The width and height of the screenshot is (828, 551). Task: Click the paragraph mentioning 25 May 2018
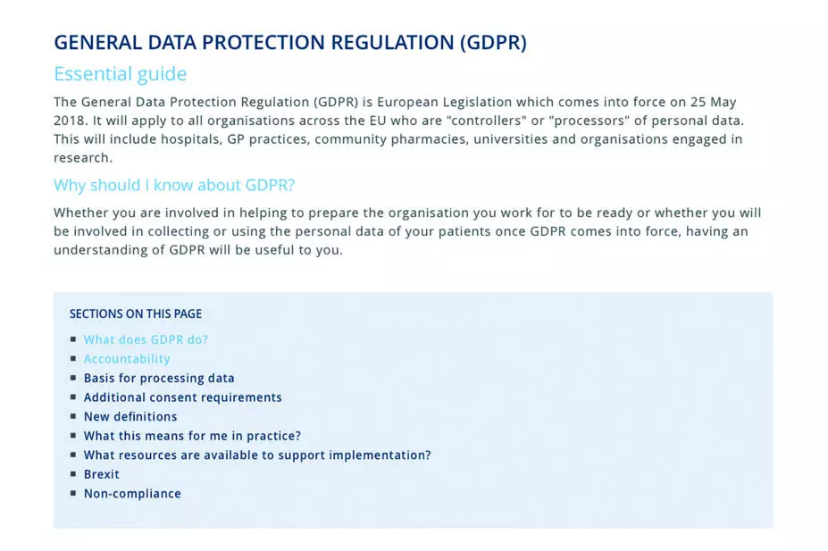pos(398,129)
